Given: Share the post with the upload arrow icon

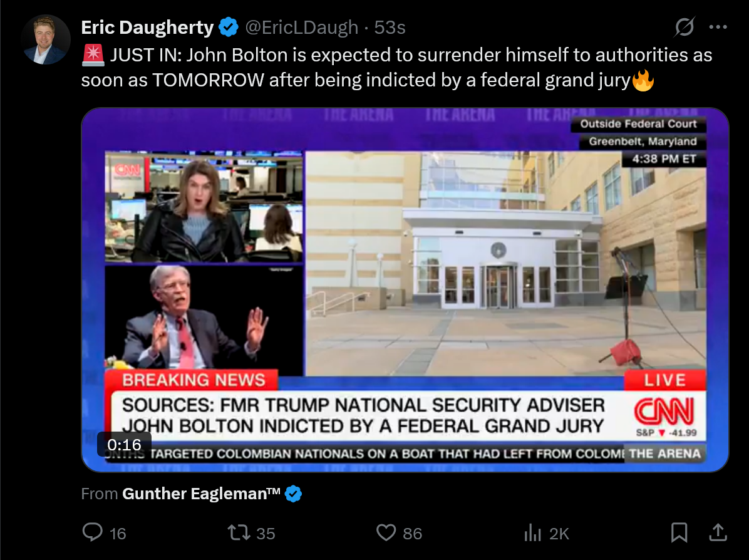Looking at the screenshot, I should click(x=718, y=532).
